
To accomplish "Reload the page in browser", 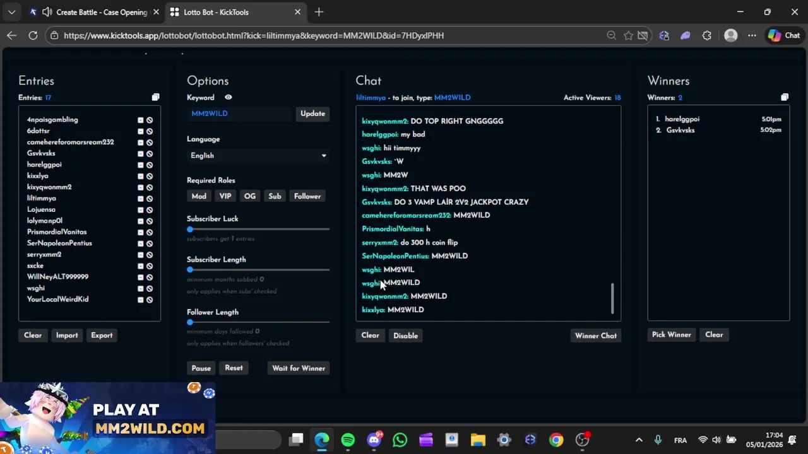I will 33,35.
